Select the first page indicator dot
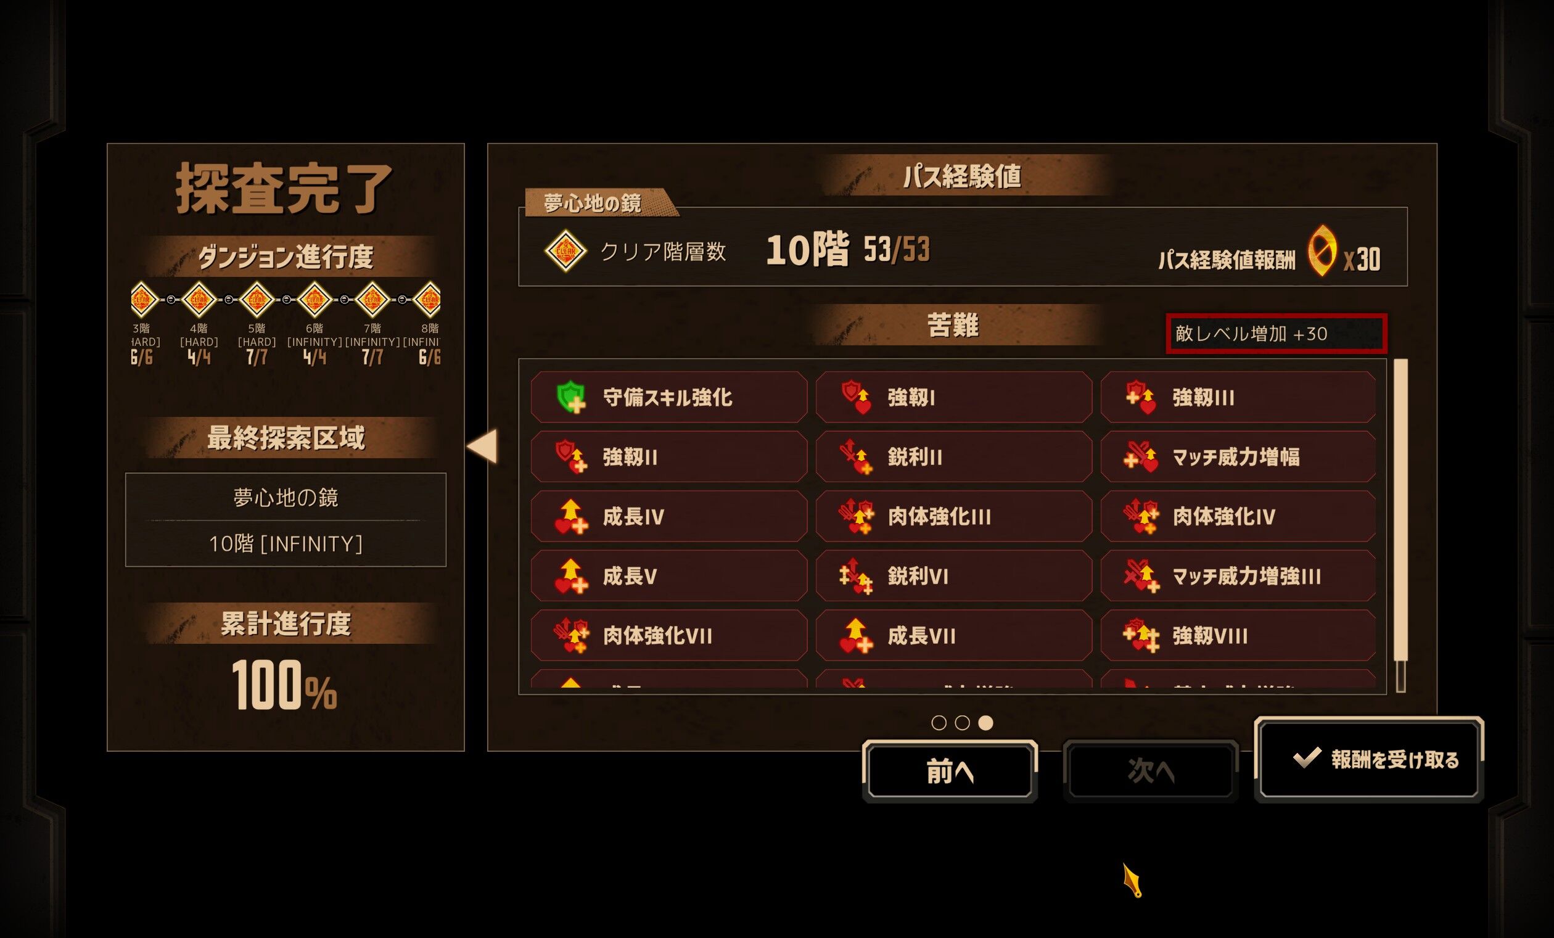The height and width of the screenshot is (938, 1554). [x=939, y=723]
